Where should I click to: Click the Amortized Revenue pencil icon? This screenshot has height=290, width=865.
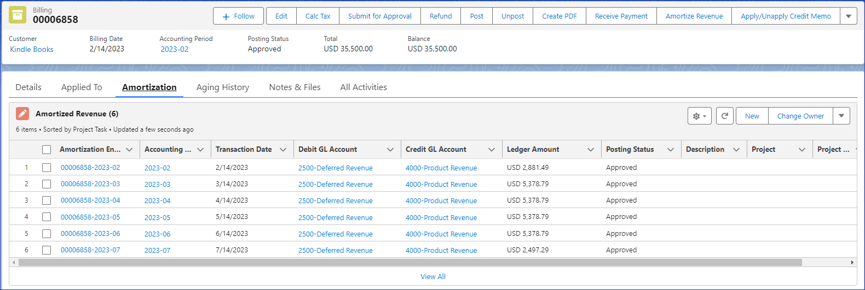pos(22,114)
